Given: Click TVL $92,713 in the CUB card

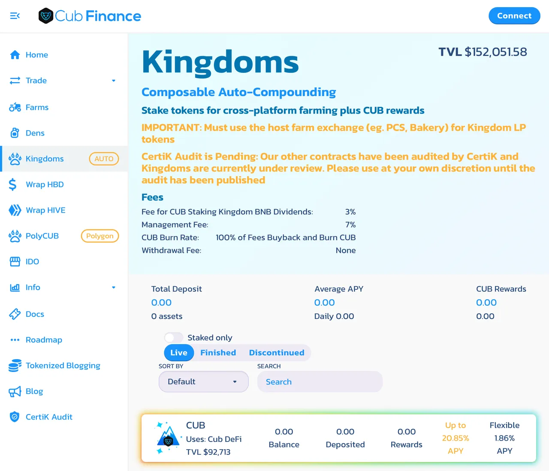Looking at the screenshot, I should (x=208, y=452).
